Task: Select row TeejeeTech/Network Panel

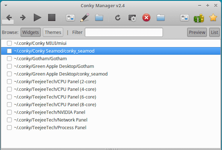Action: click(111, 120)
